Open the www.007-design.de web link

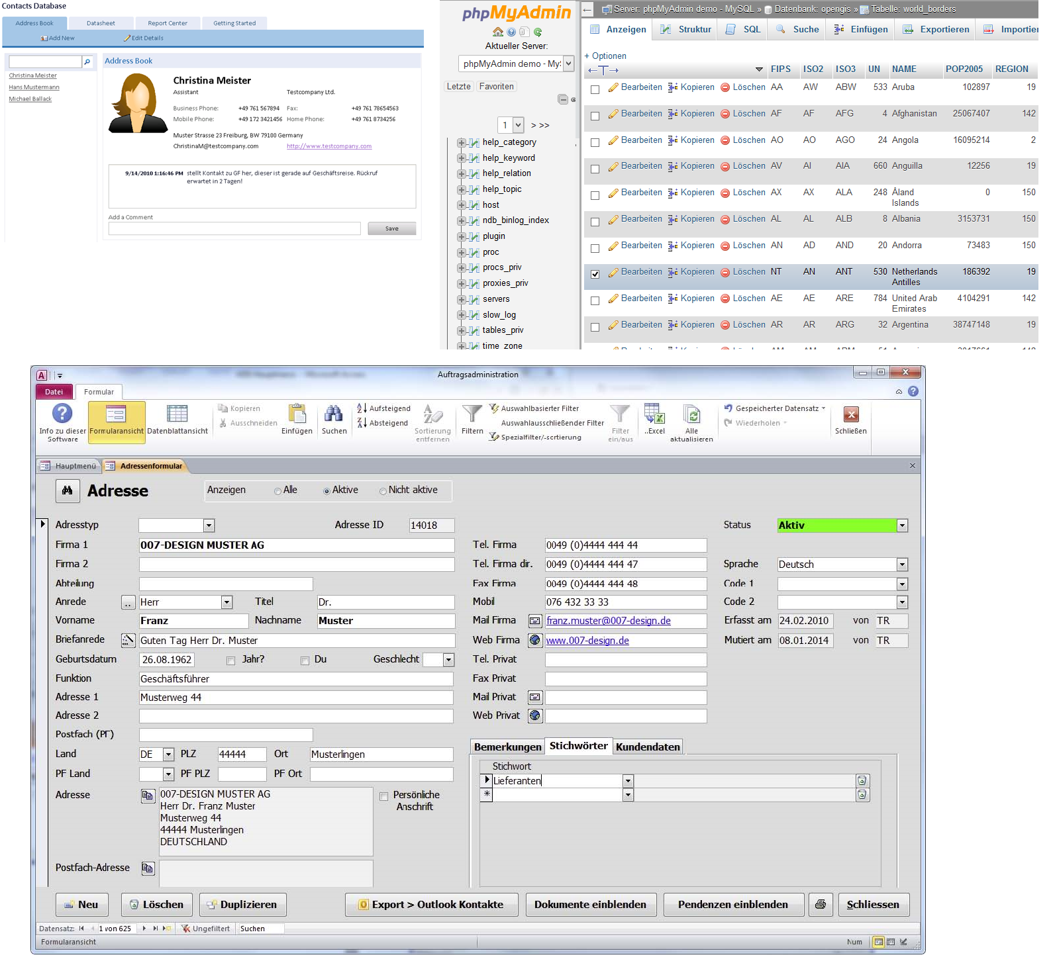pos(587,641)
